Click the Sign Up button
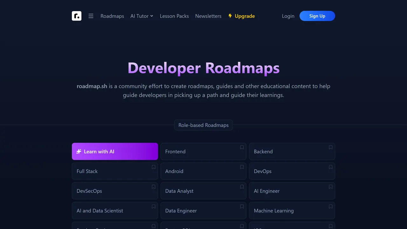The image size is (407, 229). (x=317, y=16)
